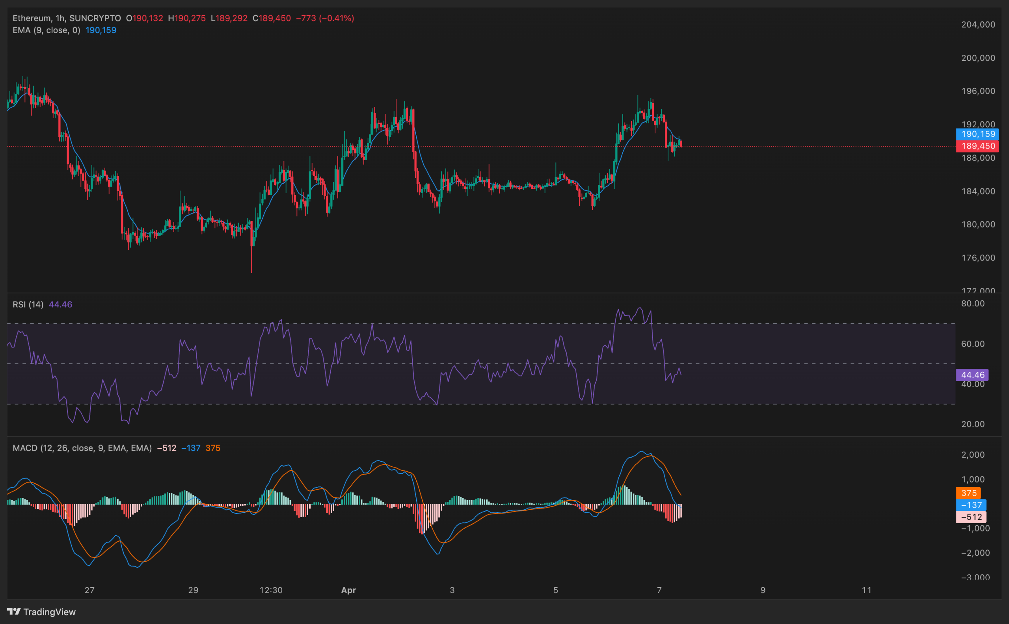Image resolution: width=1009 pixels, height=624 pixels.
Task: Click the SUNCRYPTO exchange label
Action: [x=95, y=18]
